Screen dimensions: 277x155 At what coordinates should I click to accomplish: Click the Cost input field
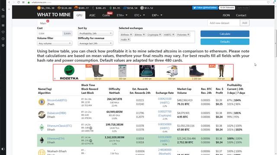[50, 34]
